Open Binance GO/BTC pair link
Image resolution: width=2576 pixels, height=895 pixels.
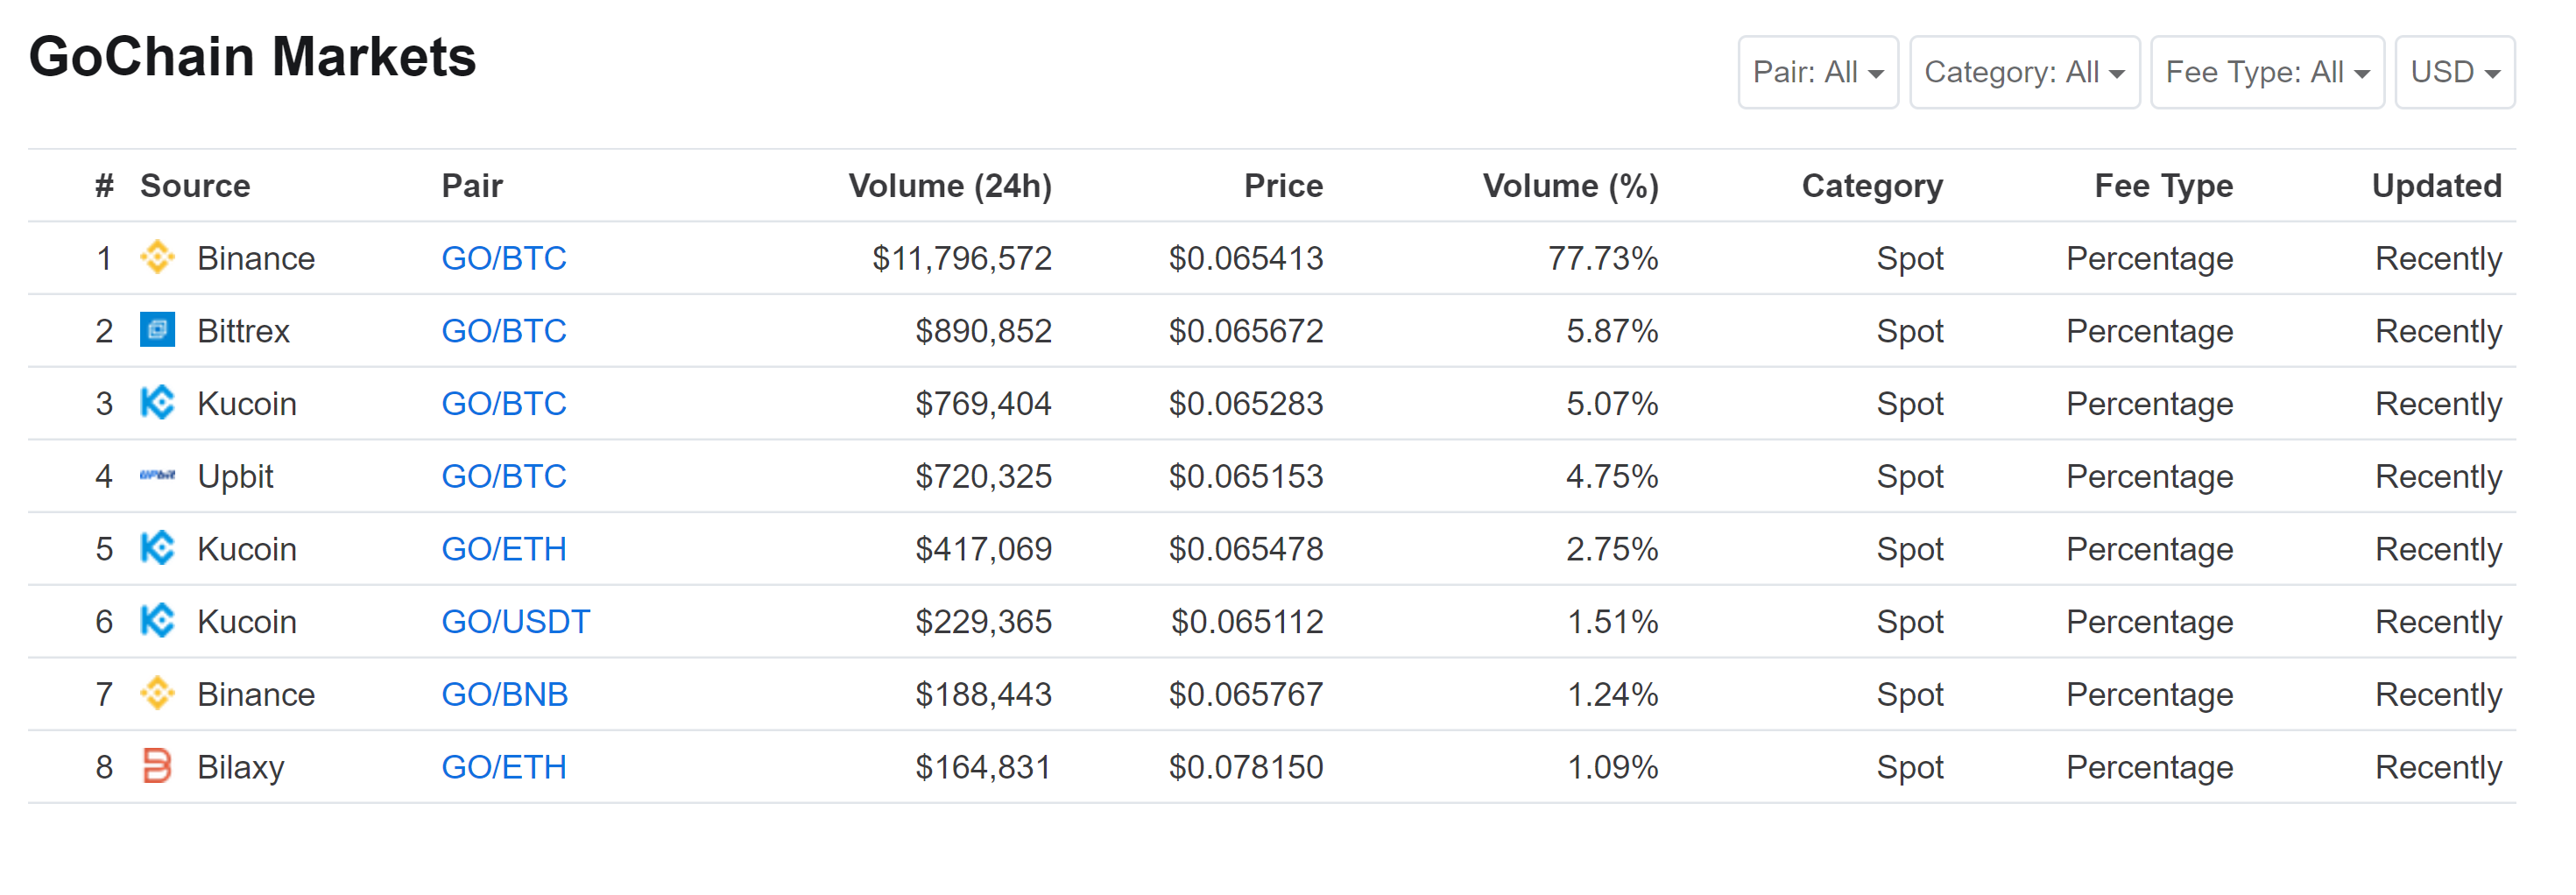coord(504,258)
